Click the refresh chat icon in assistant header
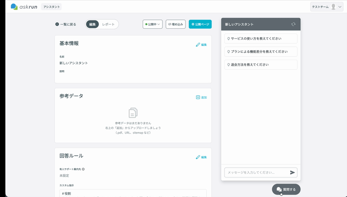 pyautogui.click(x=294, y=25)
